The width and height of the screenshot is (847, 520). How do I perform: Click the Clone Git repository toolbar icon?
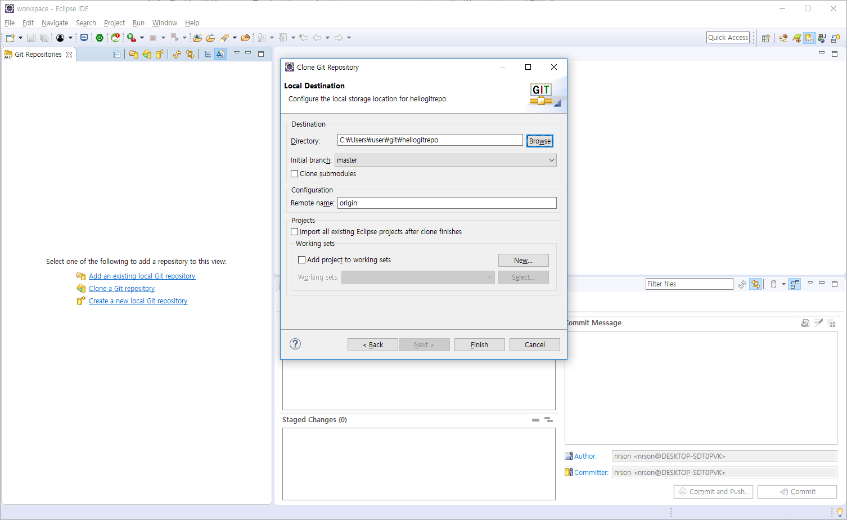tap(147, 54)
